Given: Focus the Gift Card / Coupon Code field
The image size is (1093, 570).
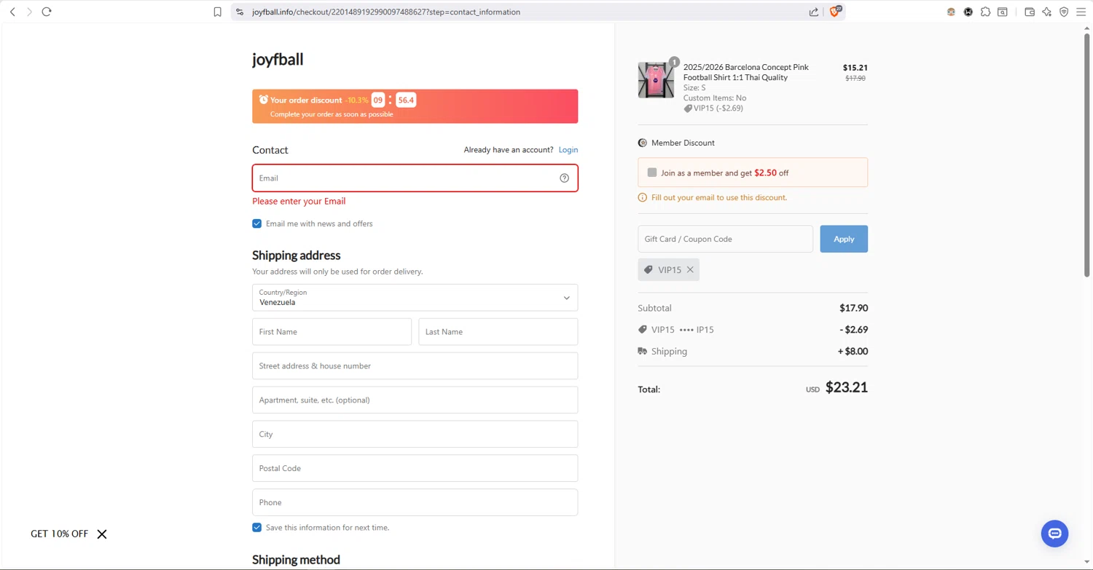Looking at the screenshot, I should (x=725, y=239).
